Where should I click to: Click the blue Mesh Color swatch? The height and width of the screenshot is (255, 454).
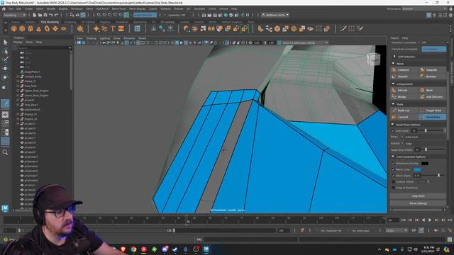point(417,169)
